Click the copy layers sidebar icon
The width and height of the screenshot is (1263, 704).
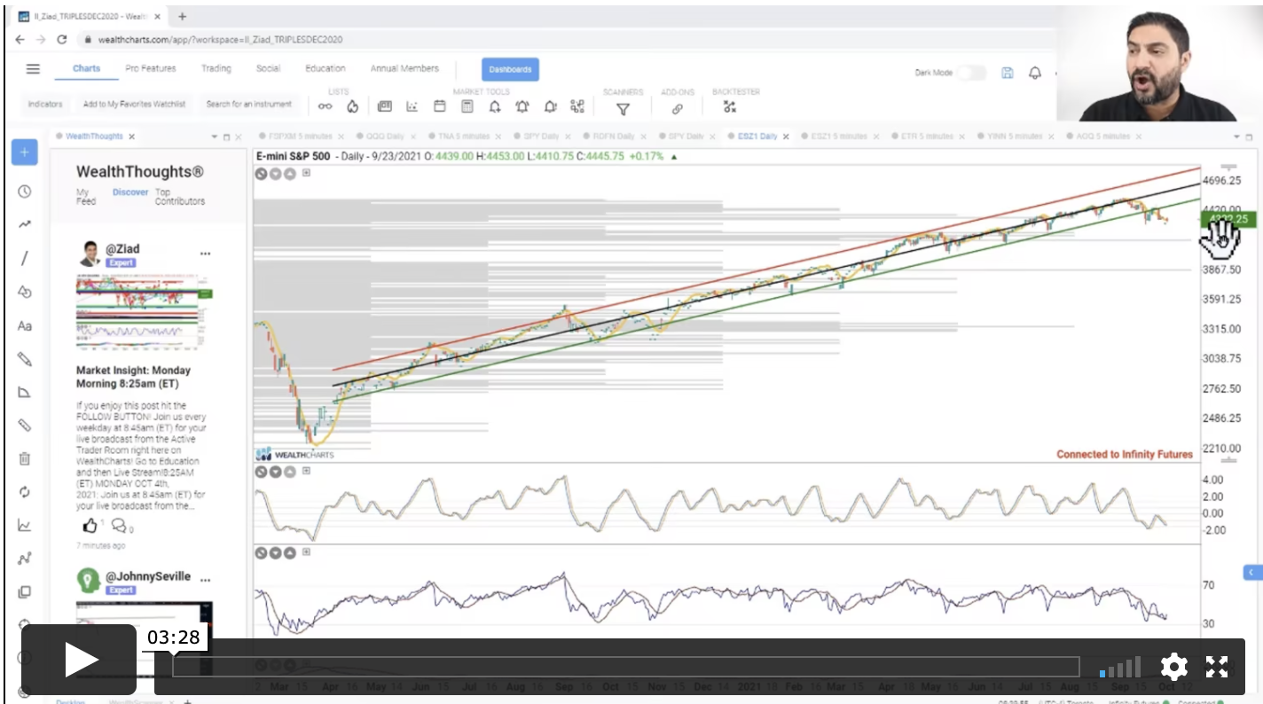[24, 591]
